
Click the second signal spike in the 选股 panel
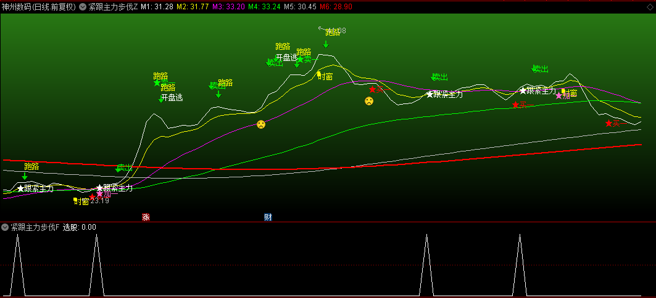(x=97, y=265)
